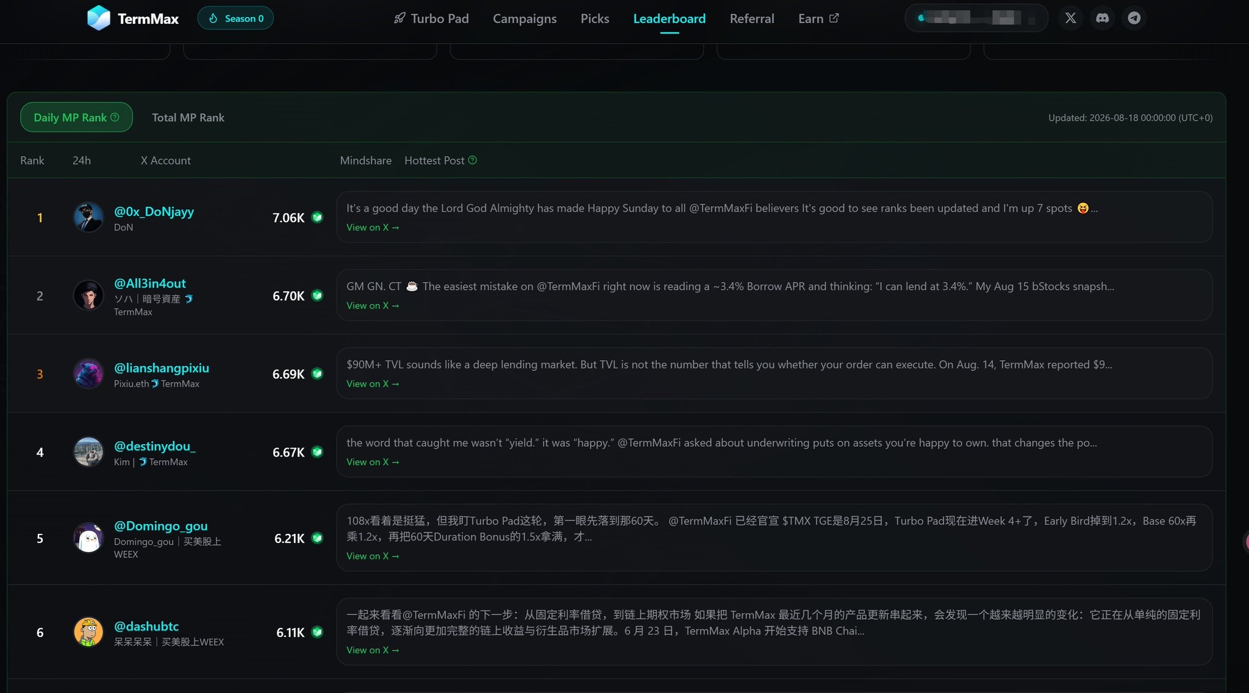Open View on X for @Domingo_gou post
1249x693 pixels.
pyautogui.click(x=373, y=556)
